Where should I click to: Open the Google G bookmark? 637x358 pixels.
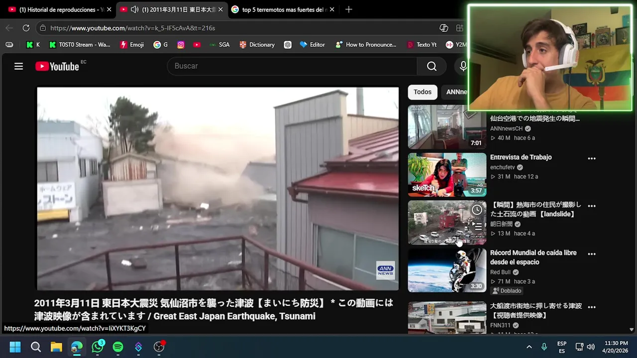click(160, 45)
